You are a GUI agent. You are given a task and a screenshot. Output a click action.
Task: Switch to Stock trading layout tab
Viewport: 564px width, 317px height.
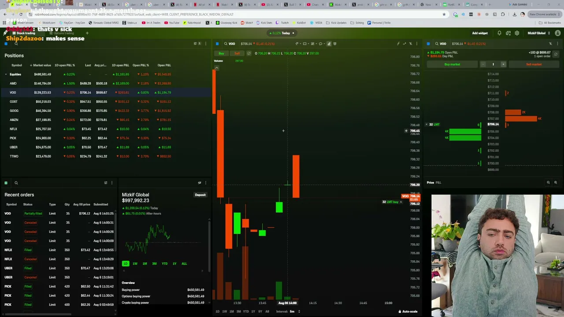[x=24, y=33]
